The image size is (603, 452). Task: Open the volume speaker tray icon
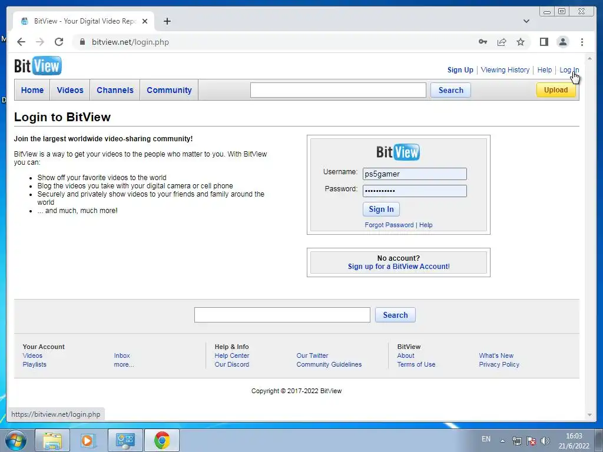coord(545,441)
